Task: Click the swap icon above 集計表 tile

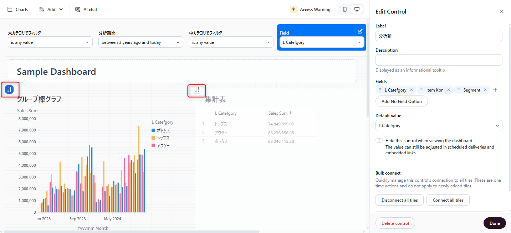Action: 197,89
